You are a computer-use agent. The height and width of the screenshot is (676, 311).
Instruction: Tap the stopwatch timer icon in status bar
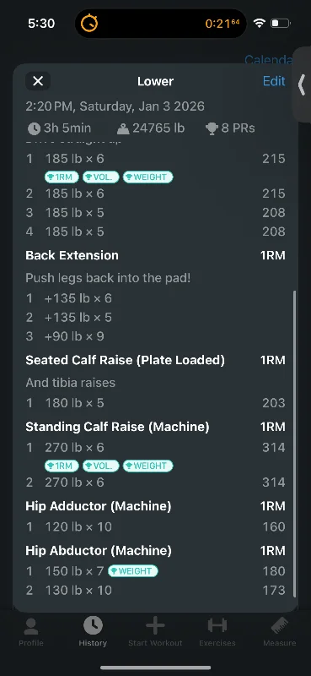(x=89, y=24)
